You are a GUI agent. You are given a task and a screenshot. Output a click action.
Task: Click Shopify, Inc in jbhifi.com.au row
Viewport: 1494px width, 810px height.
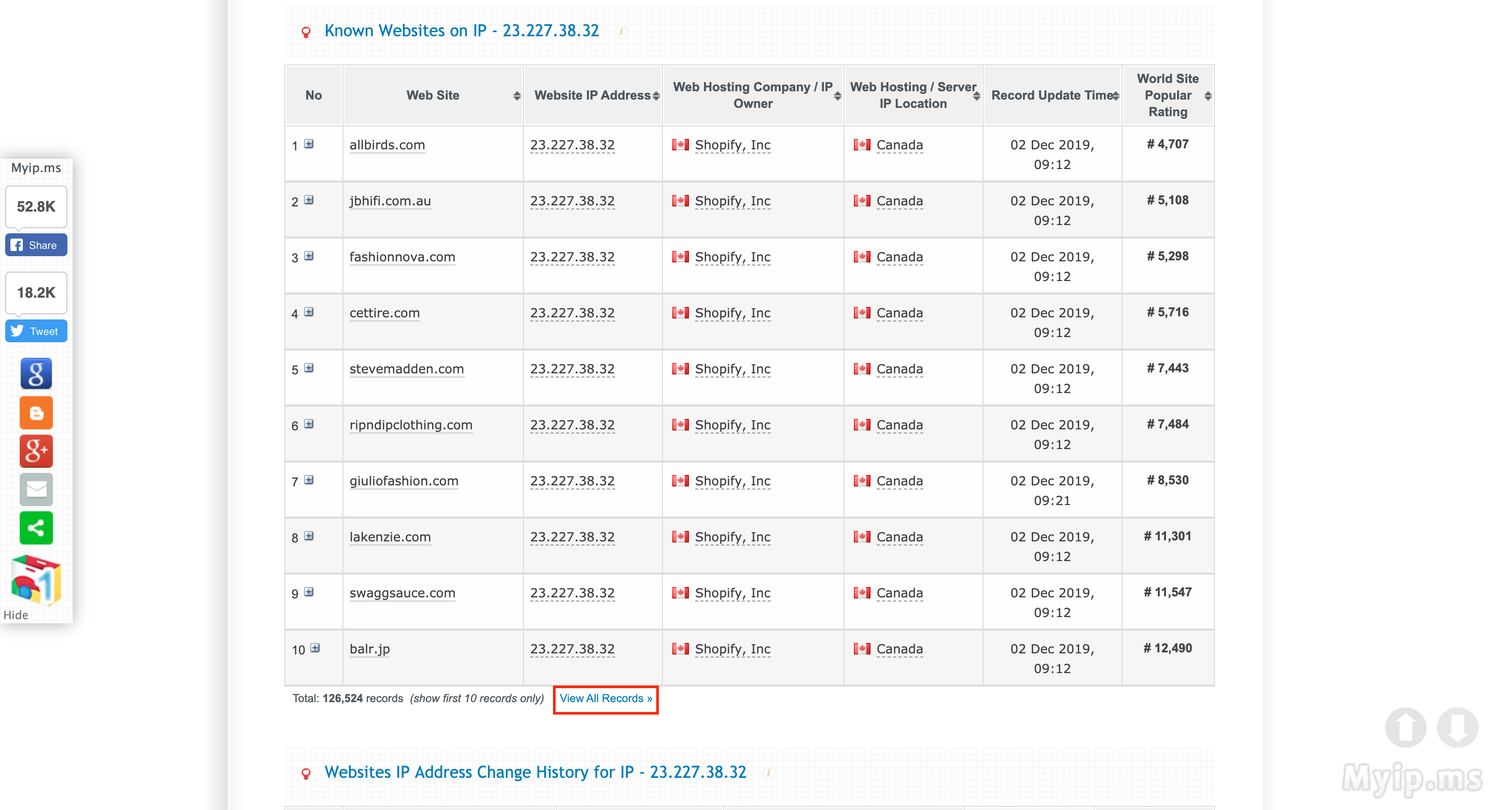point(732,201)
